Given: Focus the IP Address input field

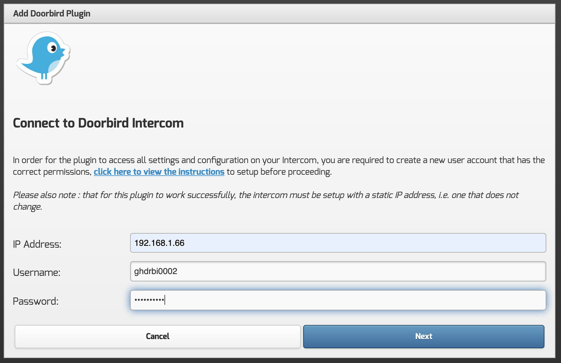Looking at the screenshot, I should pyautogui.click(x=338, y=243).
